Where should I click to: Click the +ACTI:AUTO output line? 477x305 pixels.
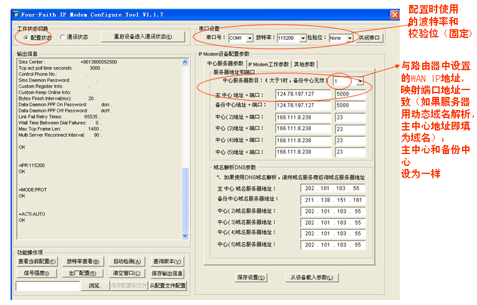tap(32, 214)
